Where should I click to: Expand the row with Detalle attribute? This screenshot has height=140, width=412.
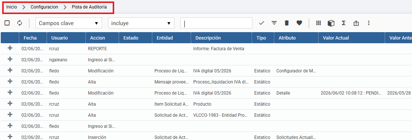pyautogui.click(x=10, y=92)
